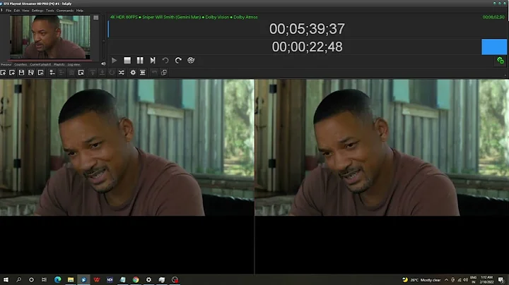Open the Commands menu
Screen dimensions: 509x285
[65, 11]
